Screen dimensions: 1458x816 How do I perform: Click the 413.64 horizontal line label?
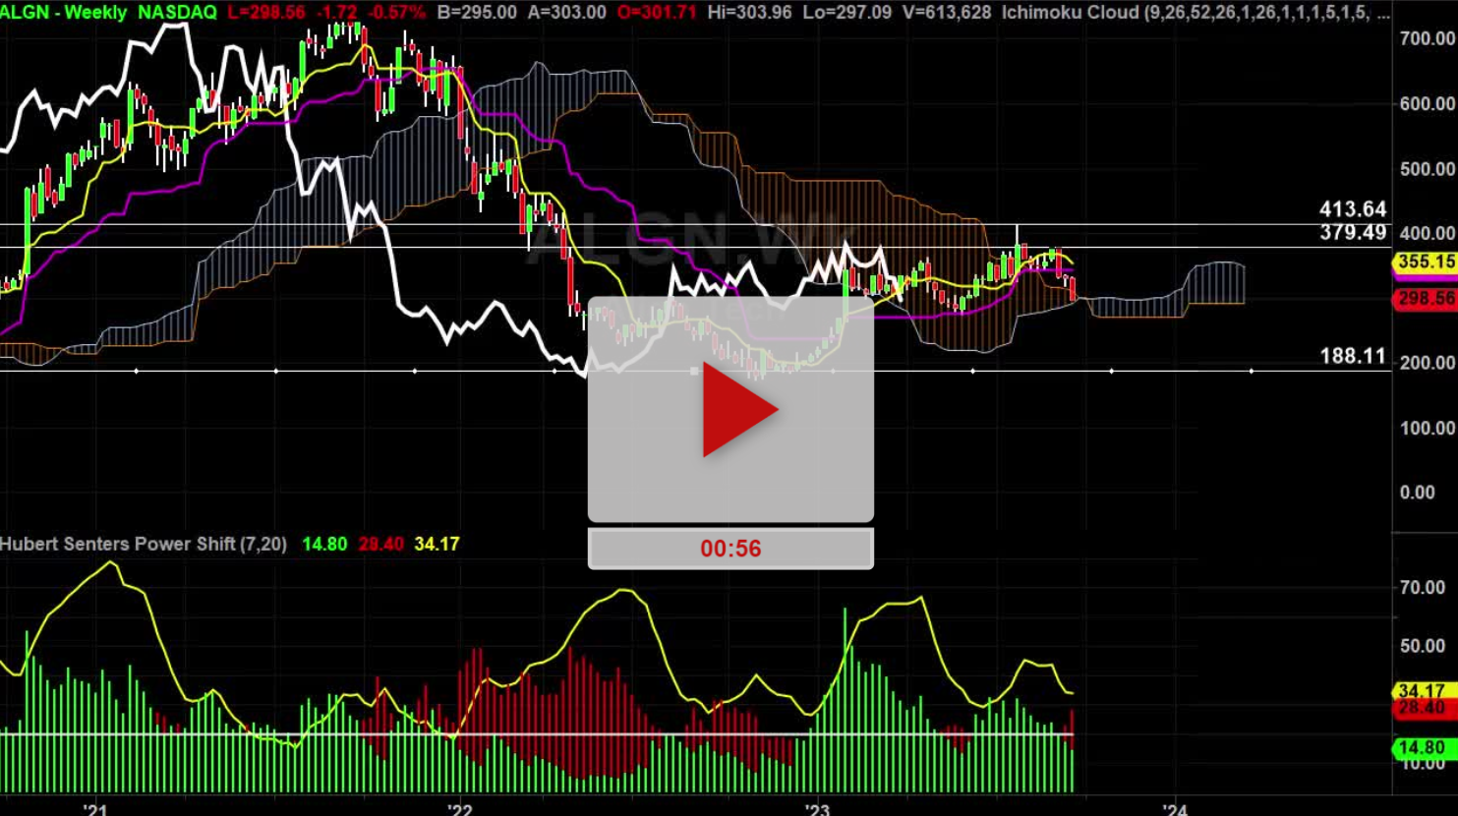point(1353,208)
